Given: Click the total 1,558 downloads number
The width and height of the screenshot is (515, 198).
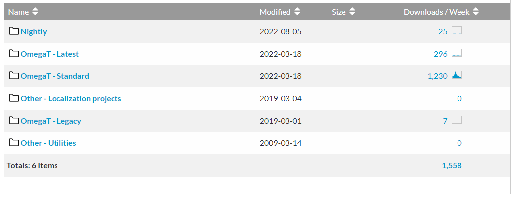Looking at the screenshot, I should pos(452,165).
